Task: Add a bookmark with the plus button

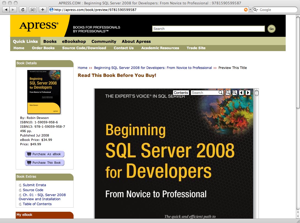Action: pos(42,10)
